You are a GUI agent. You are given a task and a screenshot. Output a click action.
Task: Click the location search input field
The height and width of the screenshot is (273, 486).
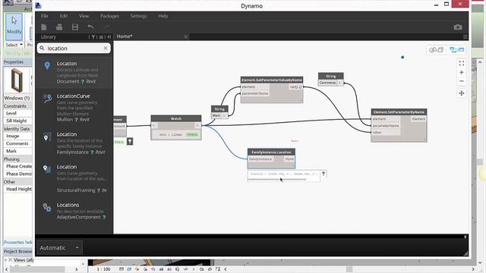(x=74, y=49)
